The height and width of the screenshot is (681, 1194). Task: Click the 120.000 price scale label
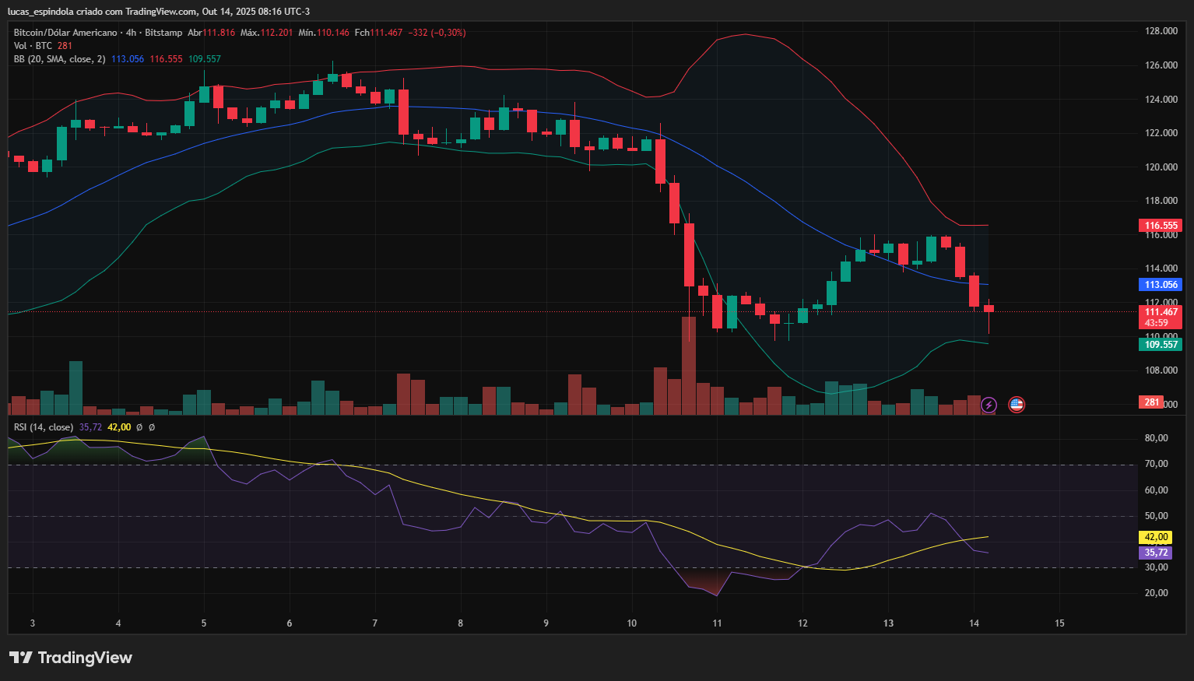[1161, 167]
